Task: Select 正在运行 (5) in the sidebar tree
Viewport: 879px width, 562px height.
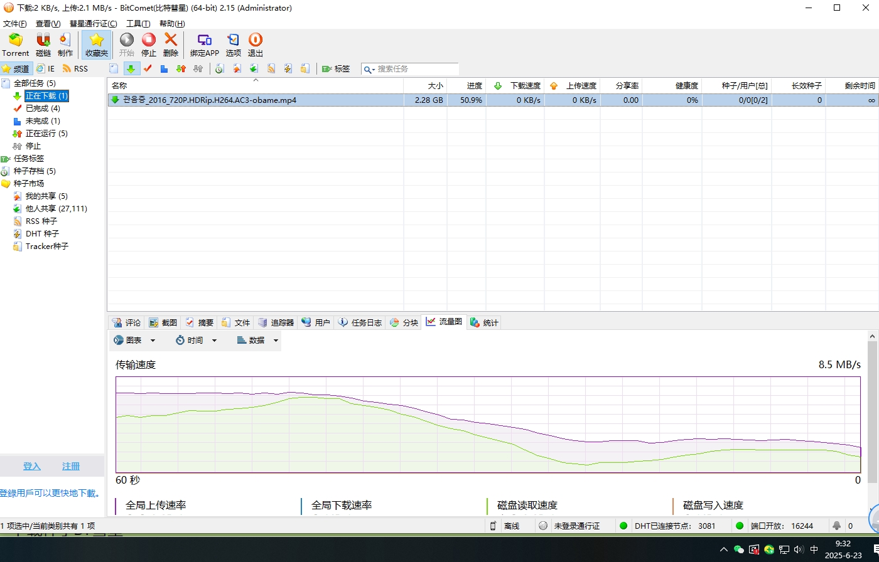Action: point(46,133)
